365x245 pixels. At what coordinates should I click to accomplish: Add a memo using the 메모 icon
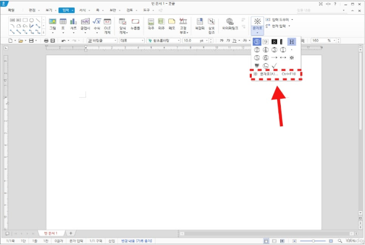[171, 25]
